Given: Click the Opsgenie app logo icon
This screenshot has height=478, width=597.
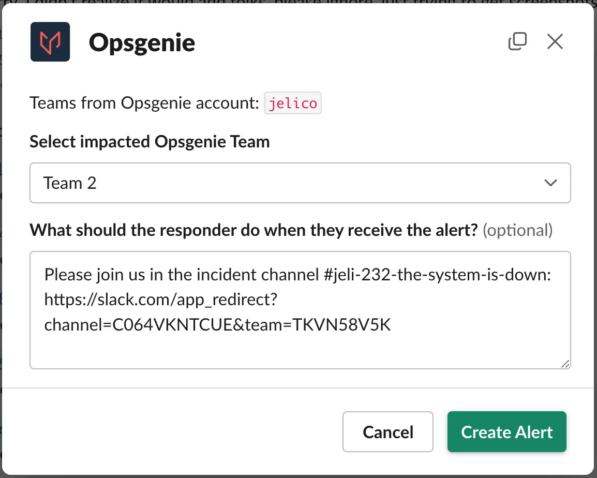Looking at the screenshot, I should (x=50, y=42).
